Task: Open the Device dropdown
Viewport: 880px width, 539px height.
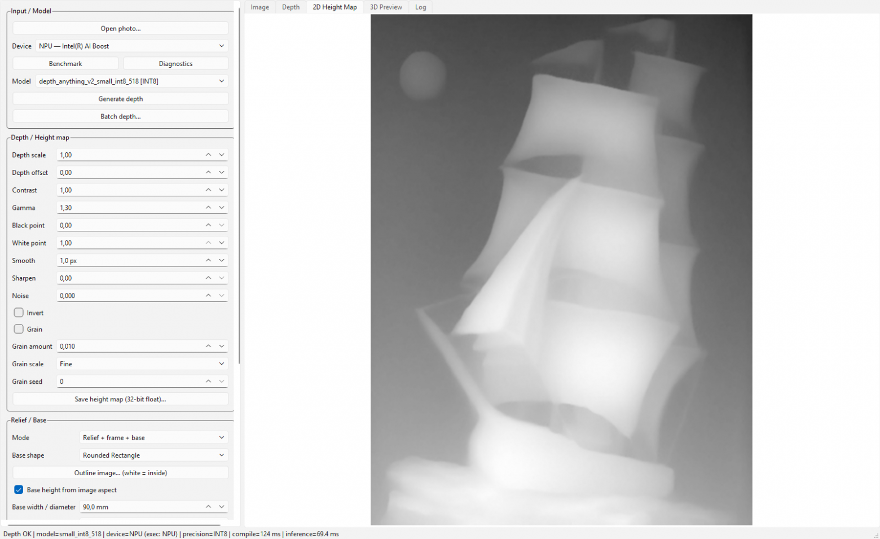Action: point(132,46)
